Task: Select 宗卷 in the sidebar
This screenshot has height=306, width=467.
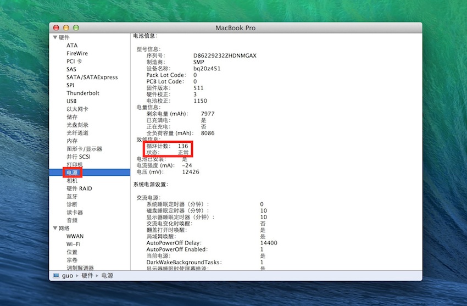Action: 72,260
